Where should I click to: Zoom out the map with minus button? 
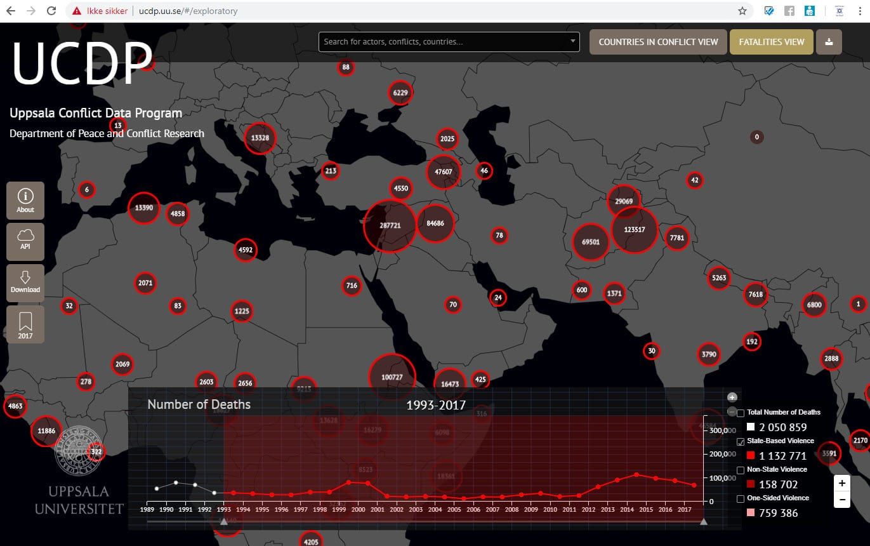click(x=841, y=500)
